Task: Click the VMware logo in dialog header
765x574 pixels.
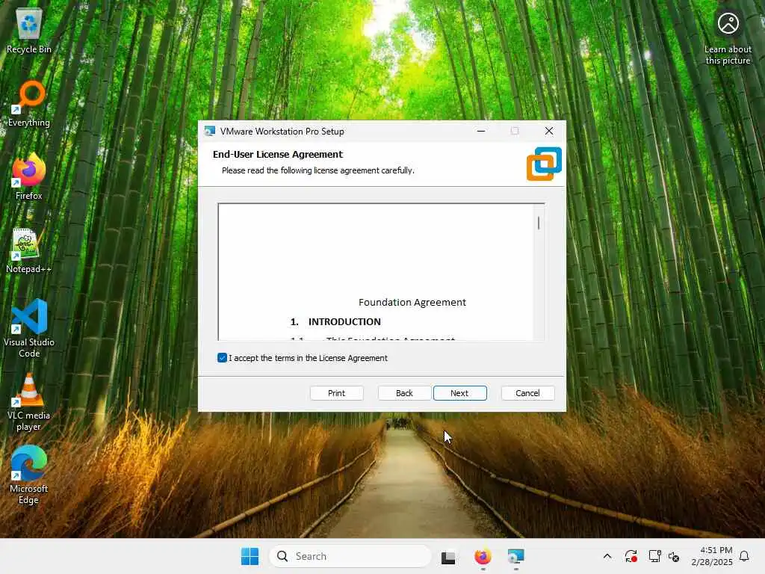Action: pyautogui.click(x=544, y=164)
